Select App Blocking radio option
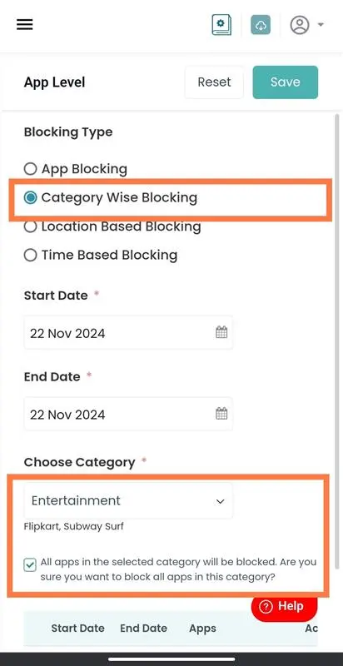Screen dimensions: 343x666 point(30,169)
